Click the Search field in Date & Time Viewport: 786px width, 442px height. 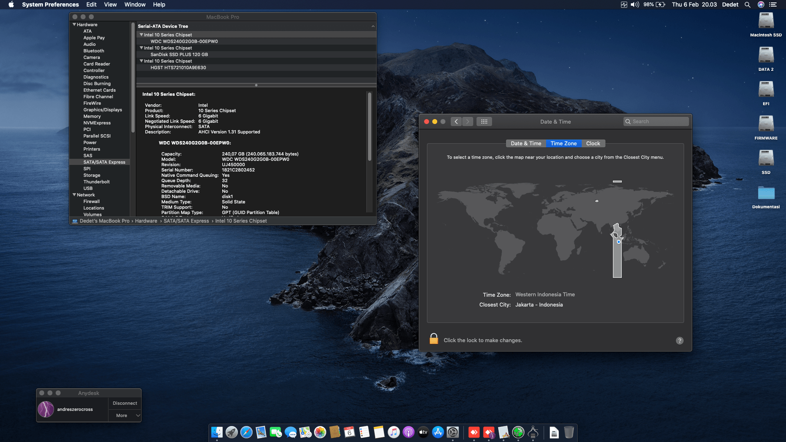coord(656,122)
